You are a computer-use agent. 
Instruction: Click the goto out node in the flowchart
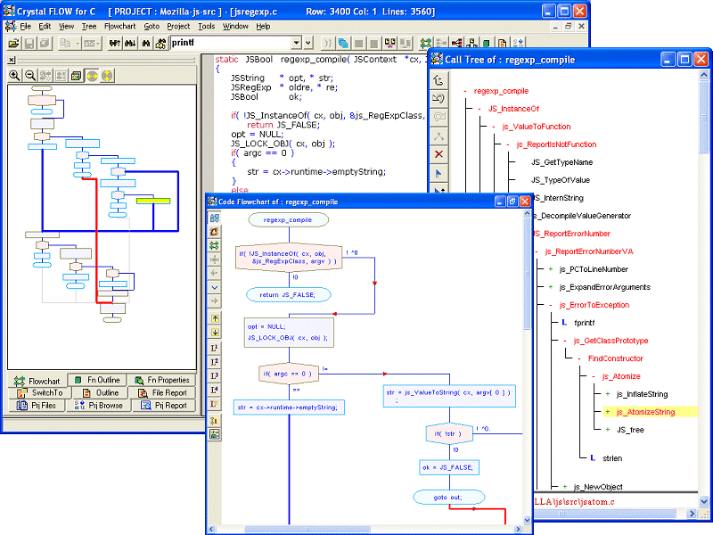point(449,497)
